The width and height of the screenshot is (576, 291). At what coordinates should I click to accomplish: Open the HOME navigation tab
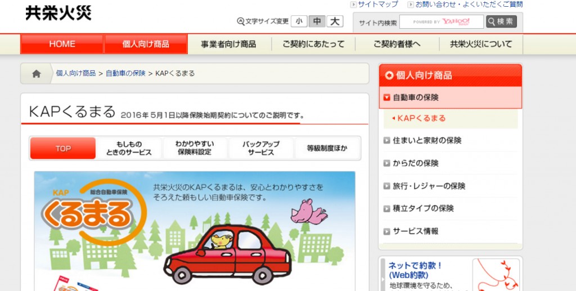(62, 44)
